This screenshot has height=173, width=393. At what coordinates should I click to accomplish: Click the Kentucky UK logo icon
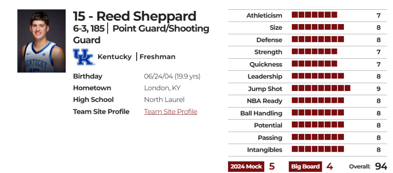[84, 57]
